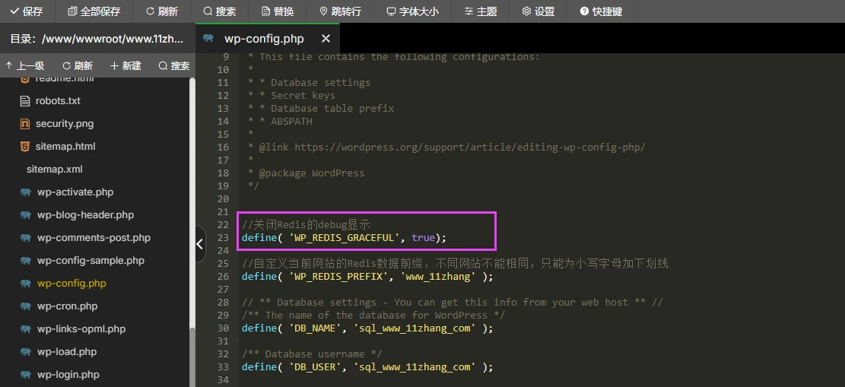Open the 主题 (Theme) option
Viewport: 845px width, 387px height.
tap(481, 11)
